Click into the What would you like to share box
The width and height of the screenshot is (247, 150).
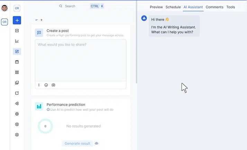81,60
